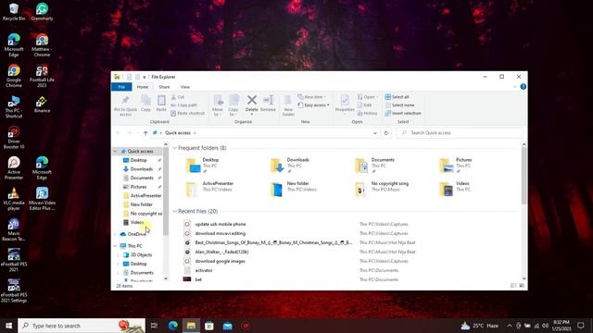
Task: Click the Cut command
Action: 177,97
